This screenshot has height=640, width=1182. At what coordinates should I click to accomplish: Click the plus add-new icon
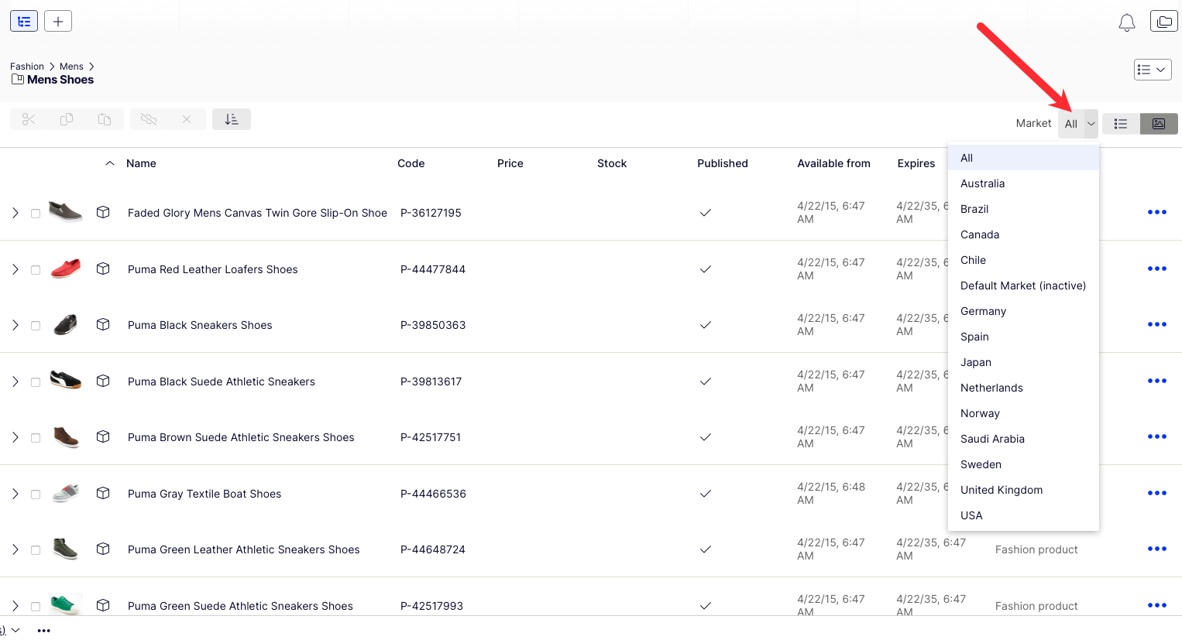(x=58, y=21)
